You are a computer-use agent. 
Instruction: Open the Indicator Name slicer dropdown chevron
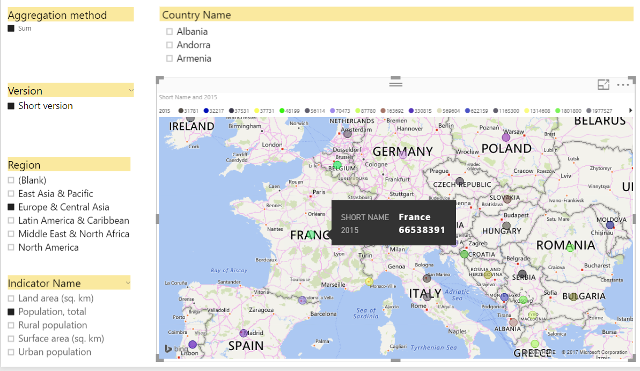click(128, 282)
